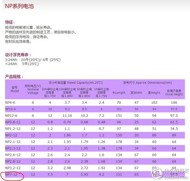190x181 pixels.
Task: Click the '2.98' value in the NP3.2-12 row
Action: [67, 168]
